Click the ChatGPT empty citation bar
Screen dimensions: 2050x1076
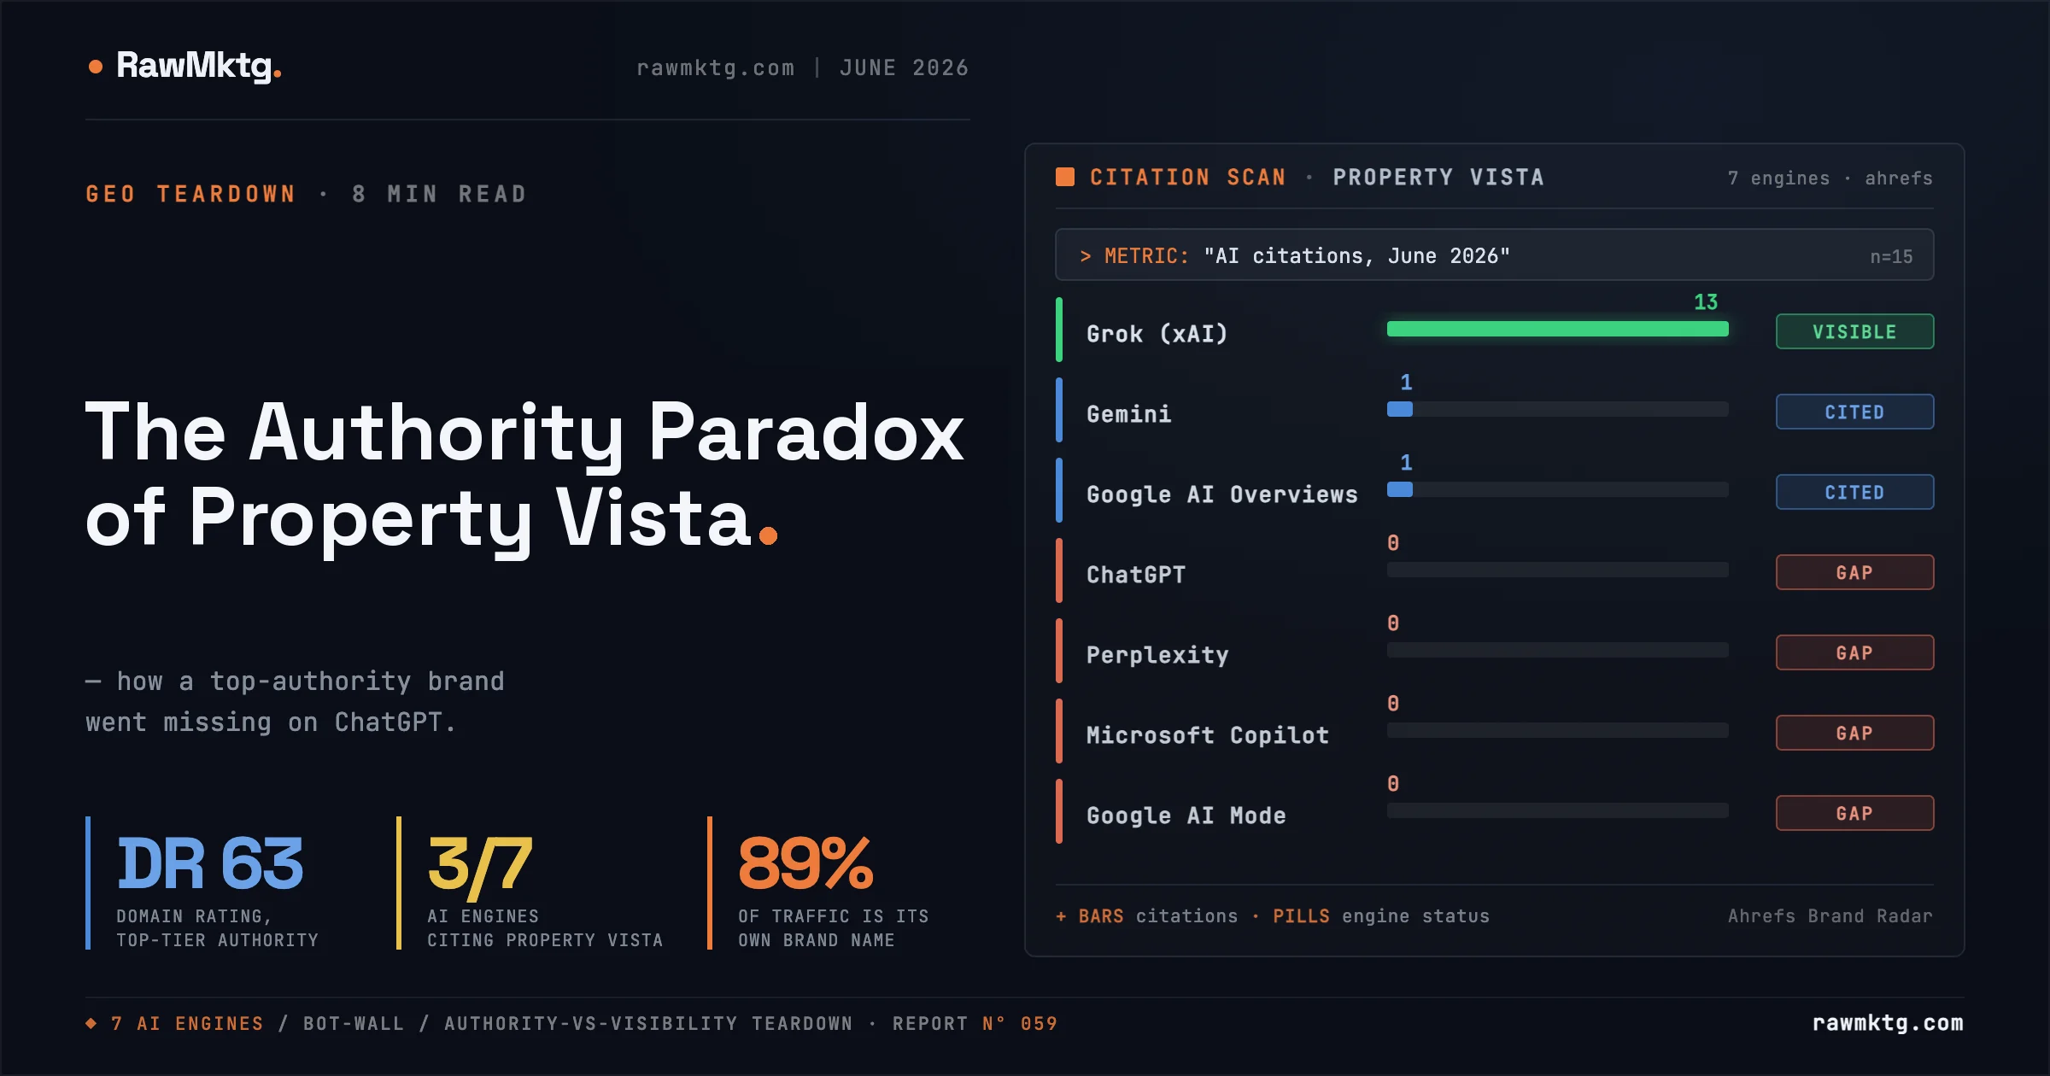click(1557, 570)
